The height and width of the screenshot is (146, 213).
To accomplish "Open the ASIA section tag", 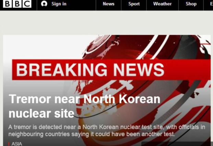I will pos(17,144).
